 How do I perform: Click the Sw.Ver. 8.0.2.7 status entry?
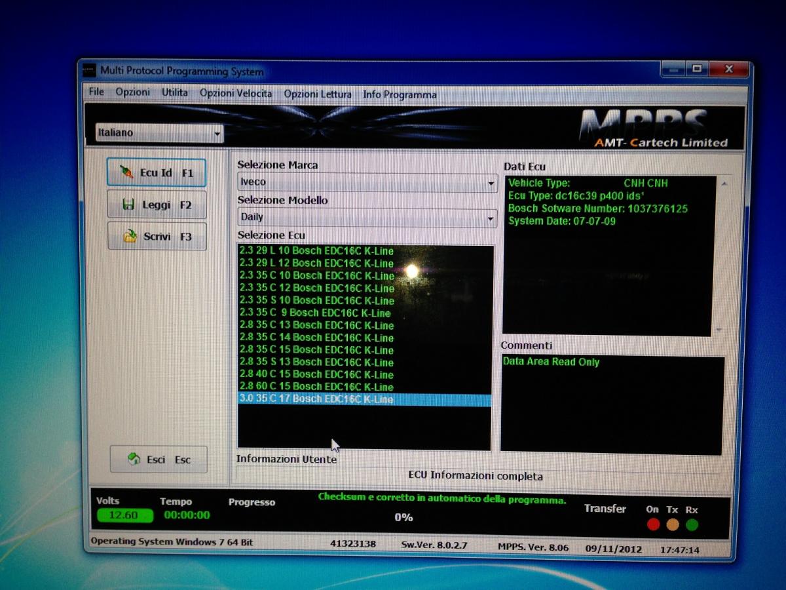[x=434, y=545]
